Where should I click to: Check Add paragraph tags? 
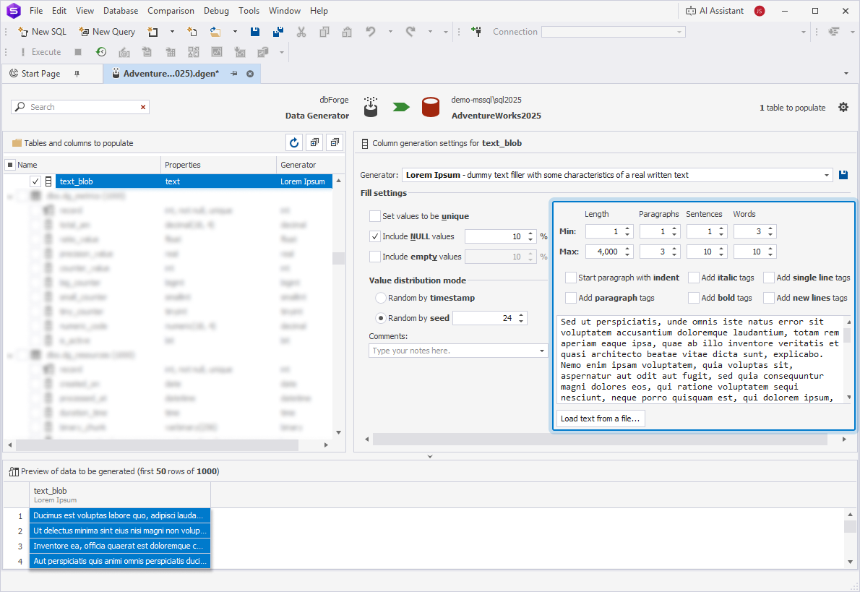(571, 298)
